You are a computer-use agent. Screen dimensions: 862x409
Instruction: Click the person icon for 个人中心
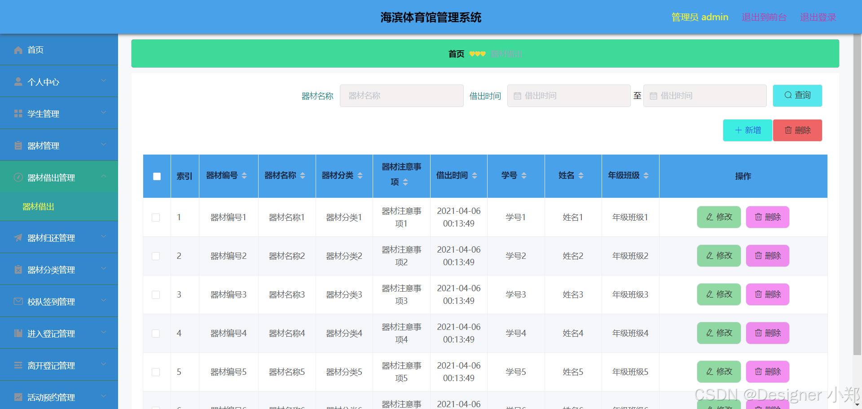coord(18,82)
